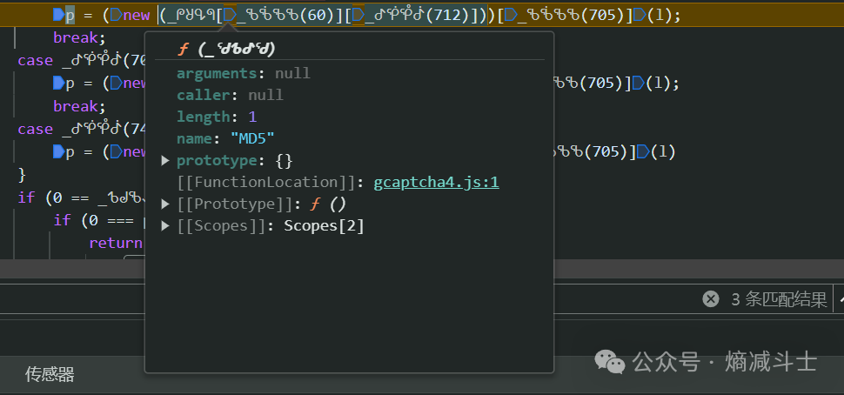Image resolution: width=844 pixels, height=395 pixels.
Task: Click the length property row in tooltip
Action: (217, 117)
